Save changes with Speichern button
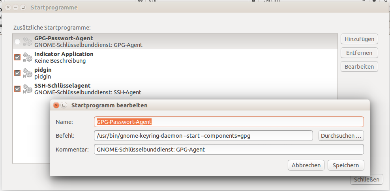This screenshot has width=390, height=191. [x=346, y=165]
